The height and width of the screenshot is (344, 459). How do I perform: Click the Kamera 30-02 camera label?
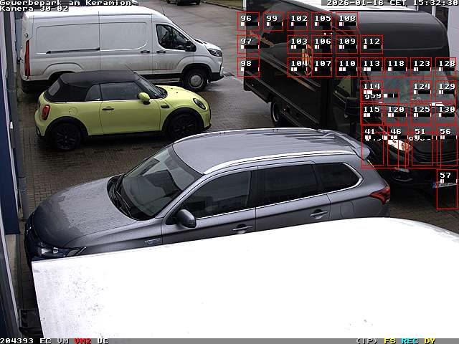[34, 9]
